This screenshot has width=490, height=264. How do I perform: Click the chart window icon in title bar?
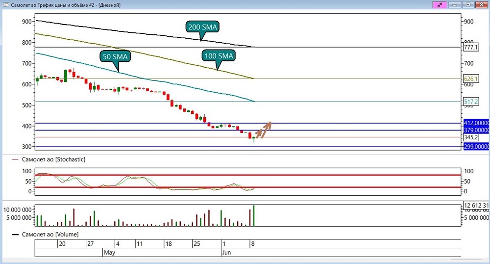tap(6, 5)
